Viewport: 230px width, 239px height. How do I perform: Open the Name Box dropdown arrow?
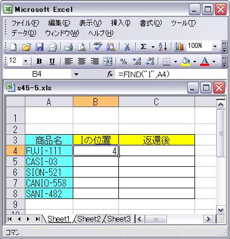pyautogui.click(x=76, y=74)
